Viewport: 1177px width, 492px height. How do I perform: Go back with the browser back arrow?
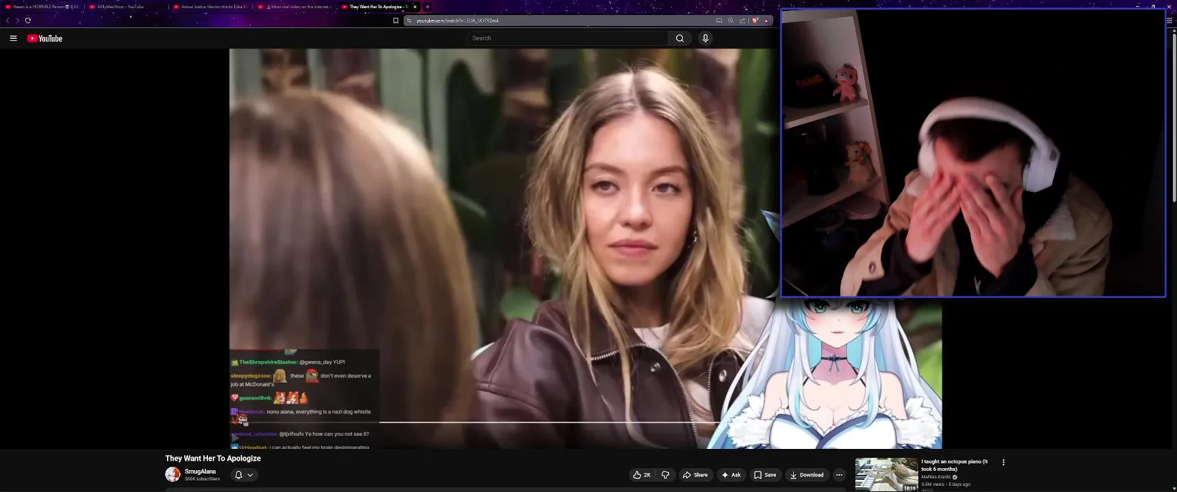[8, 20]
